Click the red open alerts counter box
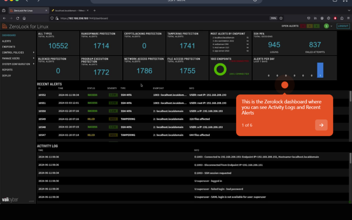The height and width of the screenshot is (220, 352). [303, 26]
